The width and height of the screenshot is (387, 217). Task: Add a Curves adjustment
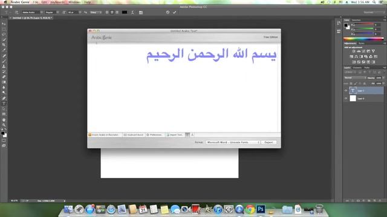pyautogui.click(x=363, y=51)
